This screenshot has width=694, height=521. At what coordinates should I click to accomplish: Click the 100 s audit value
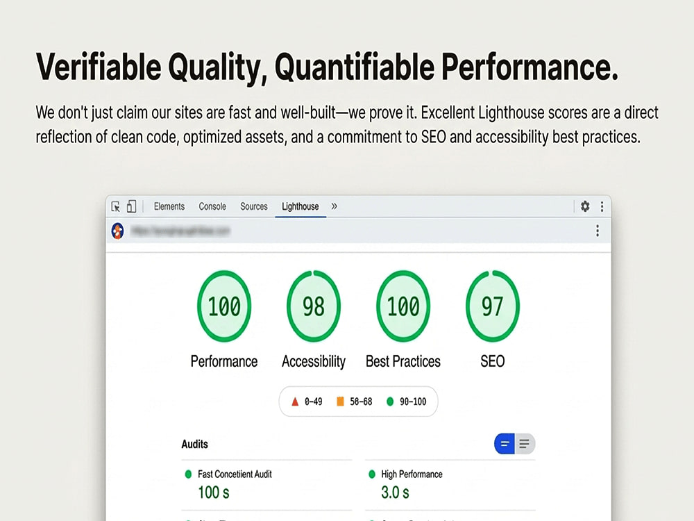(x=213, y=493)
